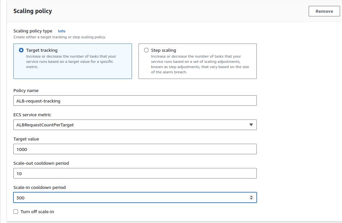Click the Target tracking card description text
342x223 pixels.
tap(71, 62)
